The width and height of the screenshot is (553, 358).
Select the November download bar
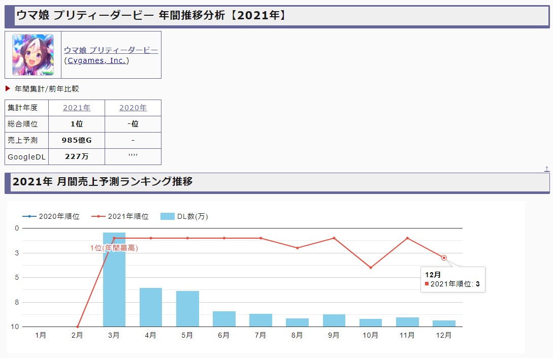(x=407, y=322)
